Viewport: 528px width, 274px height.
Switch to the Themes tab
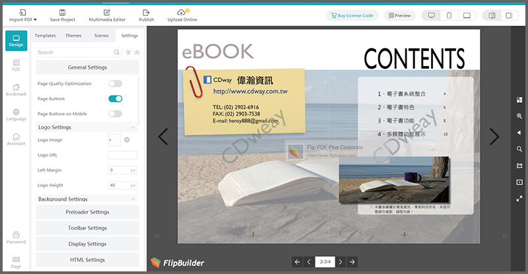point(73,36)
